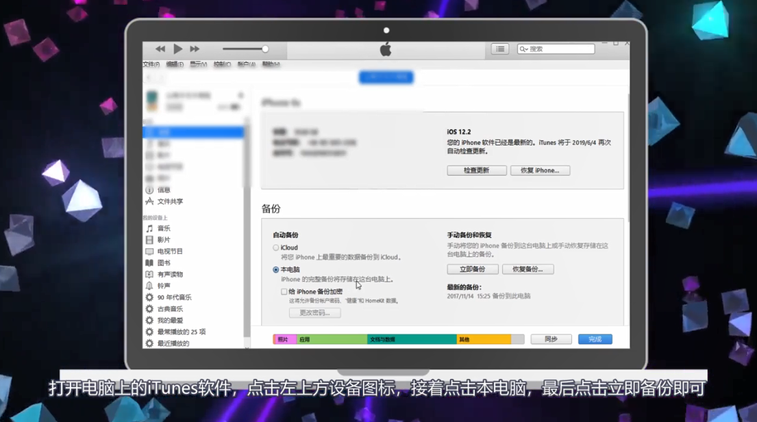Screen dimensions: 757x422
Task: Click the search (搜索) input field
Action: point(556,49)
